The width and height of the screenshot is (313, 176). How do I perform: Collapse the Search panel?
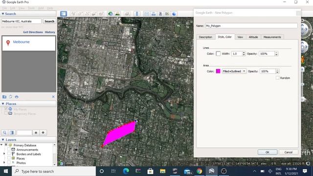(3, 14)
